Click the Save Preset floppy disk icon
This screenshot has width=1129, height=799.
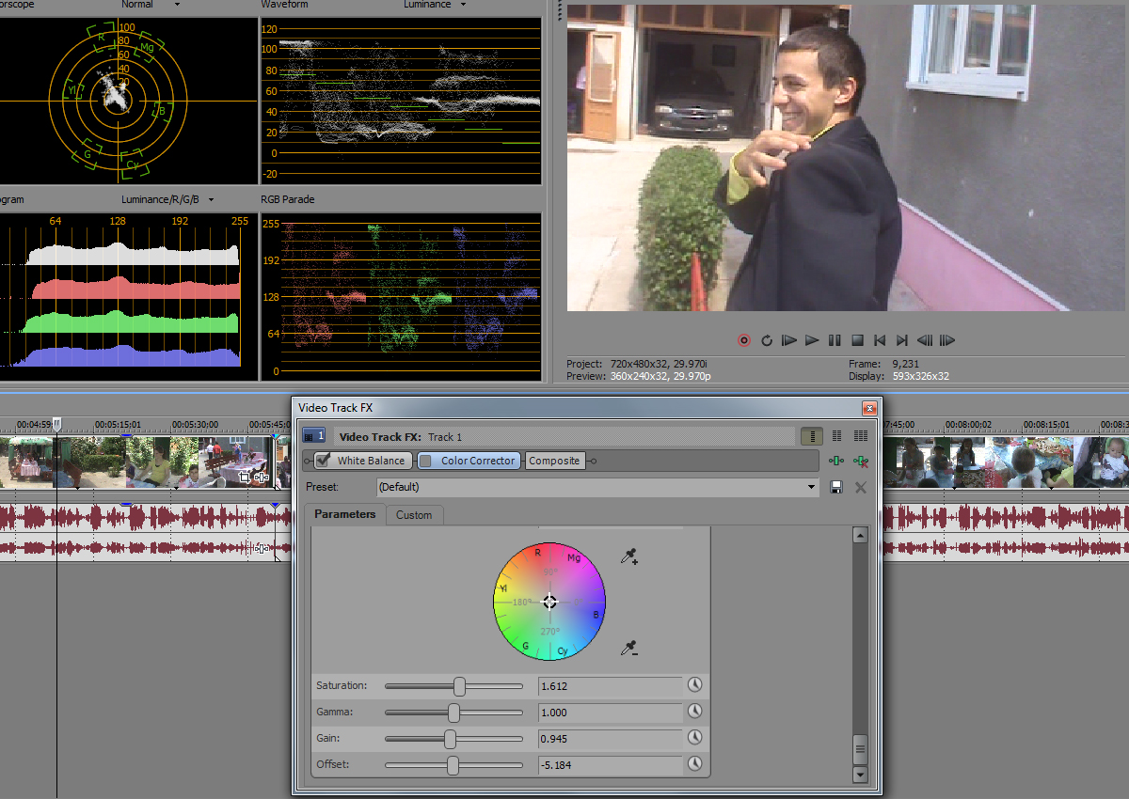click(x=836, y=487)
